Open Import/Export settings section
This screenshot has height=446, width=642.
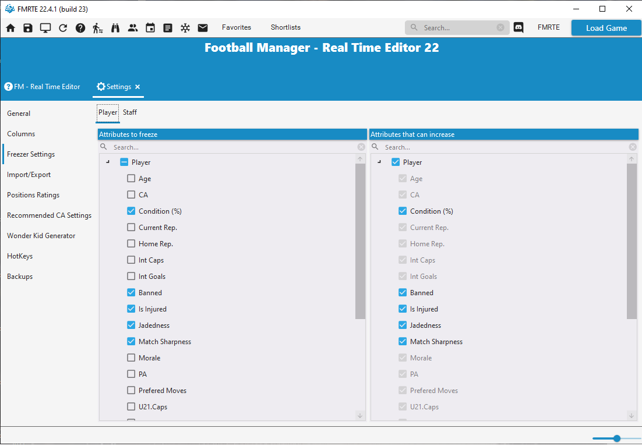tap(29, 175)
